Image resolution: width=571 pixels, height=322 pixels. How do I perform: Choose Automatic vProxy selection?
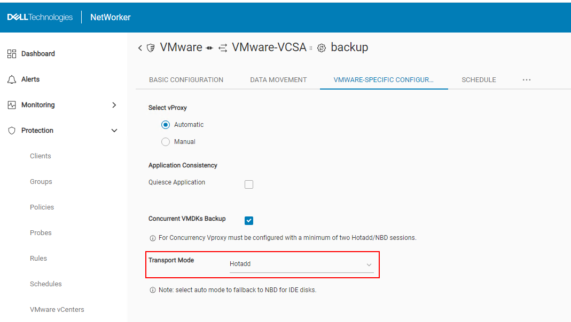pos(166,124)
